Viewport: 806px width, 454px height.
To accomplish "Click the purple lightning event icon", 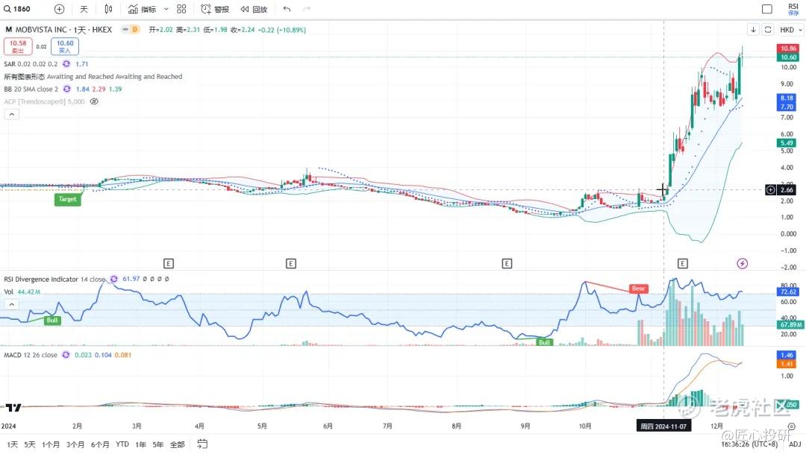I will (742, 263).
